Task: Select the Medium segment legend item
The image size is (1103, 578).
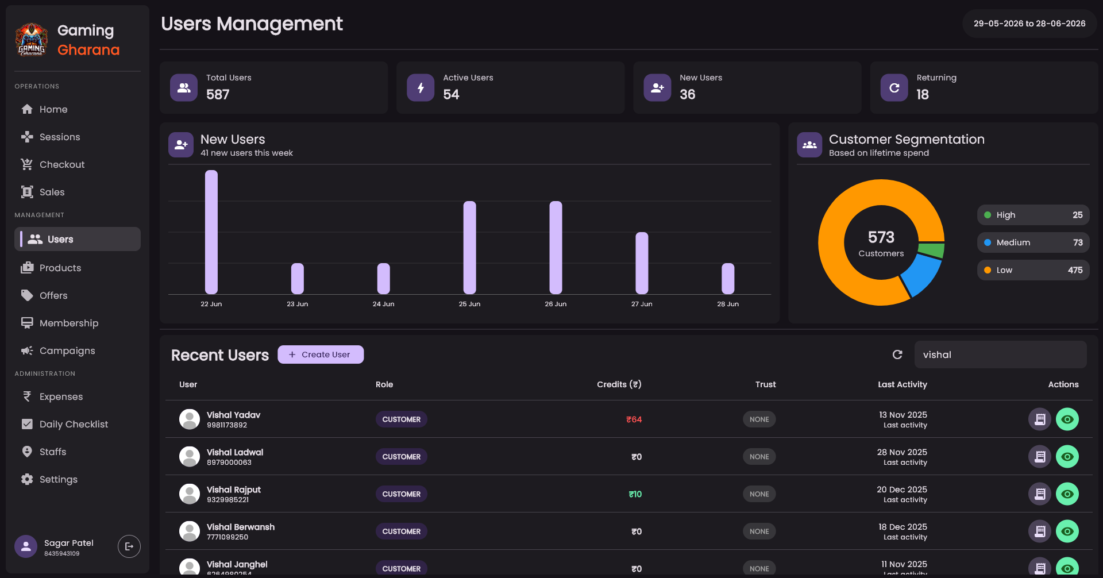Action: (x=1033, y=242)
